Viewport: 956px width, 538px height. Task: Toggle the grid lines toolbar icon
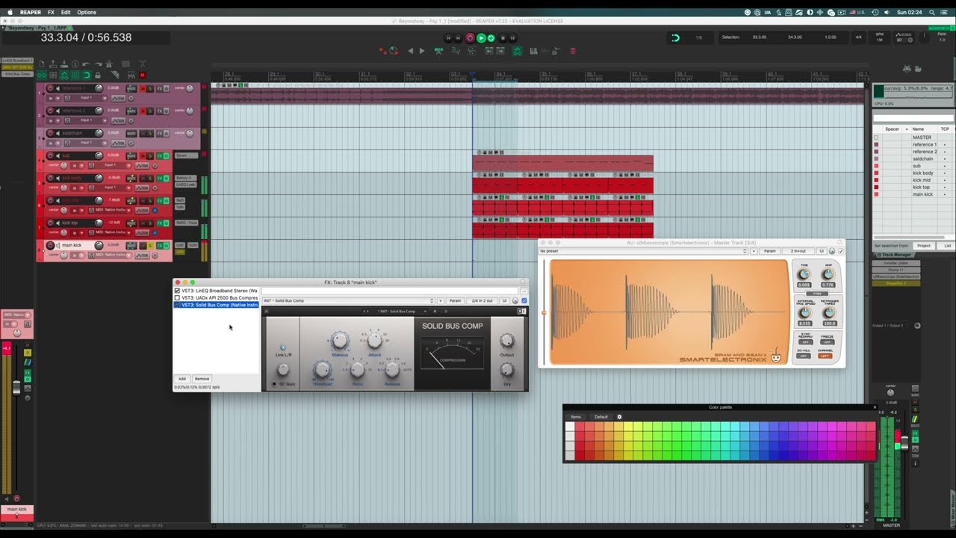point(75,75)
